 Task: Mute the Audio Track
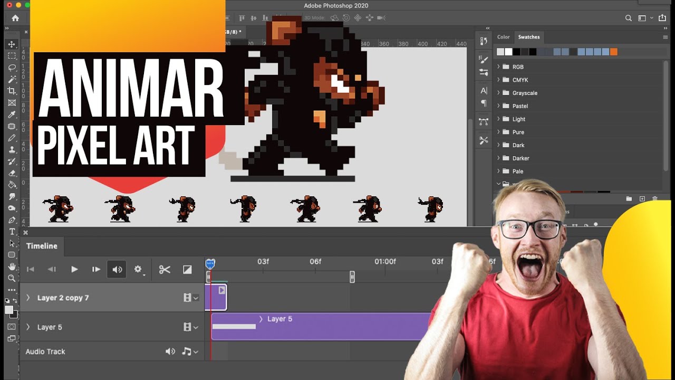(x=170, y=351)
